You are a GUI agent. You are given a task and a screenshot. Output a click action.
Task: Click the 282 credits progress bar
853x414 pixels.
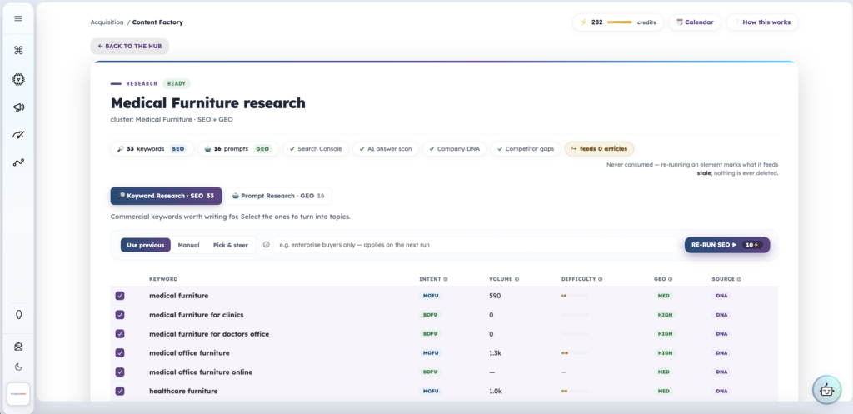(619, 22)
